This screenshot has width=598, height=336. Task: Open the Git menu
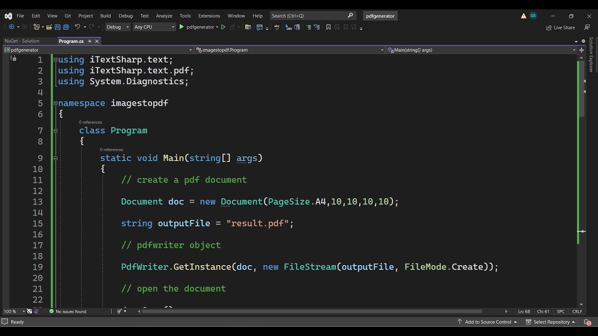click(x=68, y=16)
